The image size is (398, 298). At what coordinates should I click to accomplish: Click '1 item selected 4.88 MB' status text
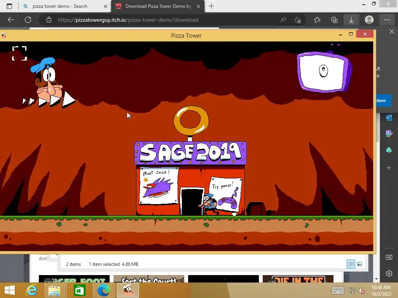point(113,264)
